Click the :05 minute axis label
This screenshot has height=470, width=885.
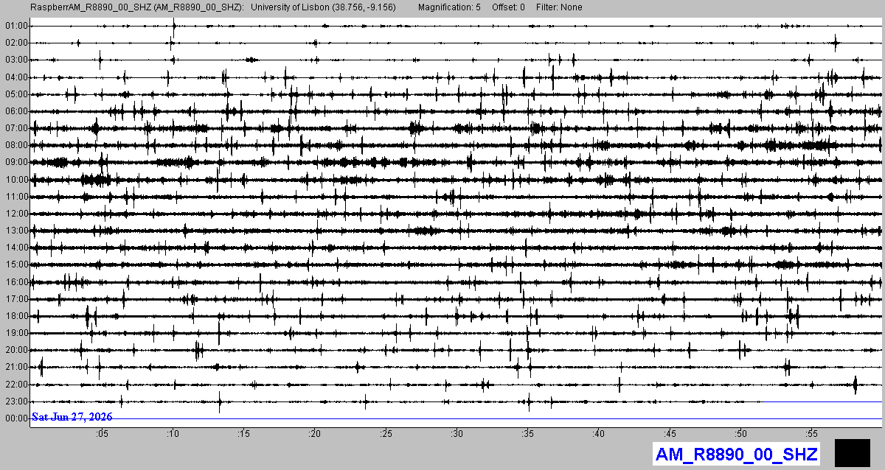tap(103, 433)
